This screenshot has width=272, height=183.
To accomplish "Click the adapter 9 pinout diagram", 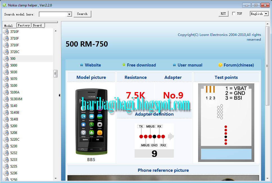I will tap(154, 141).
